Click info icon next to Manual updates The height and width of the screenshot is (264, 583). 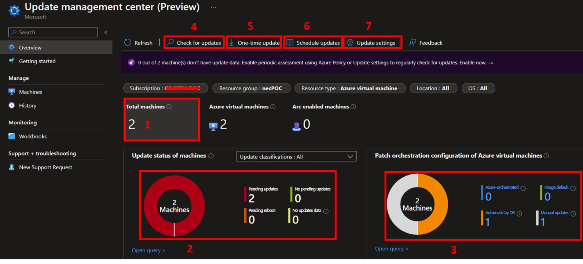click(x=573, y=214)
